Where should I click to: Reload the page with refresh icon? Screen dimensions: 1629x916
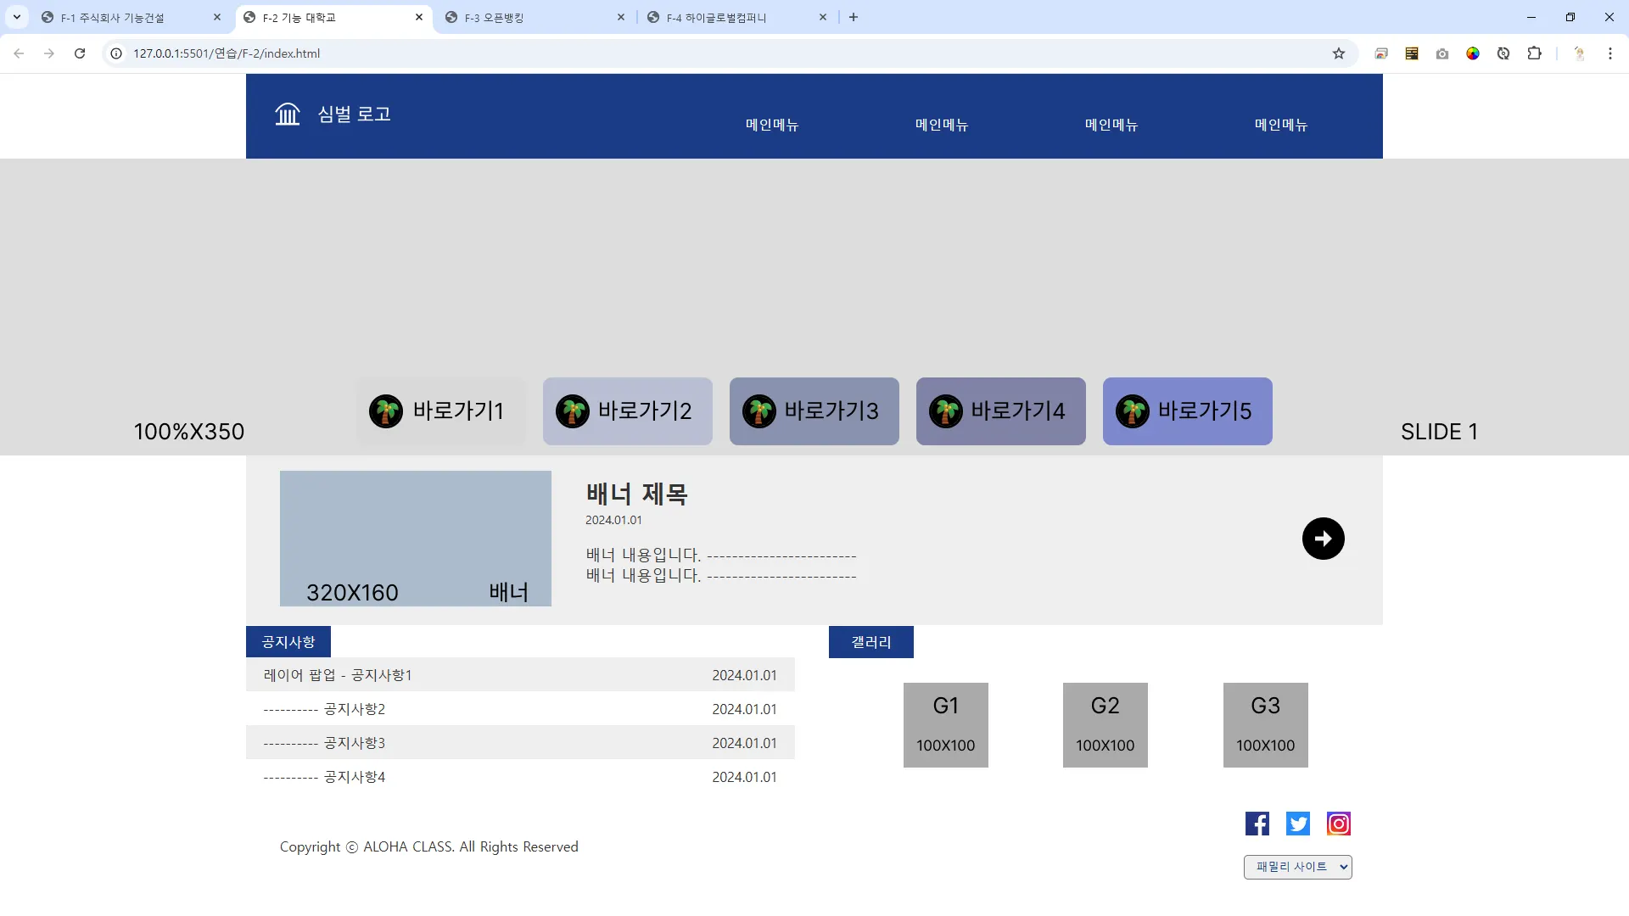pos(80,53)
